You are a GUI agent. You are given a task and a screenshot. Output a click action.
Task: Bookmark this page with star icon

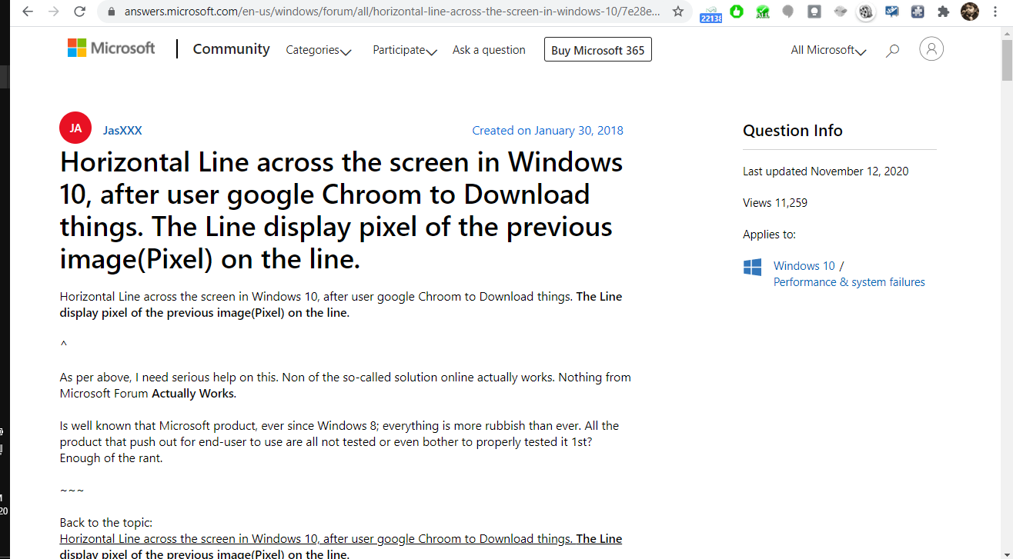point(677,12)
